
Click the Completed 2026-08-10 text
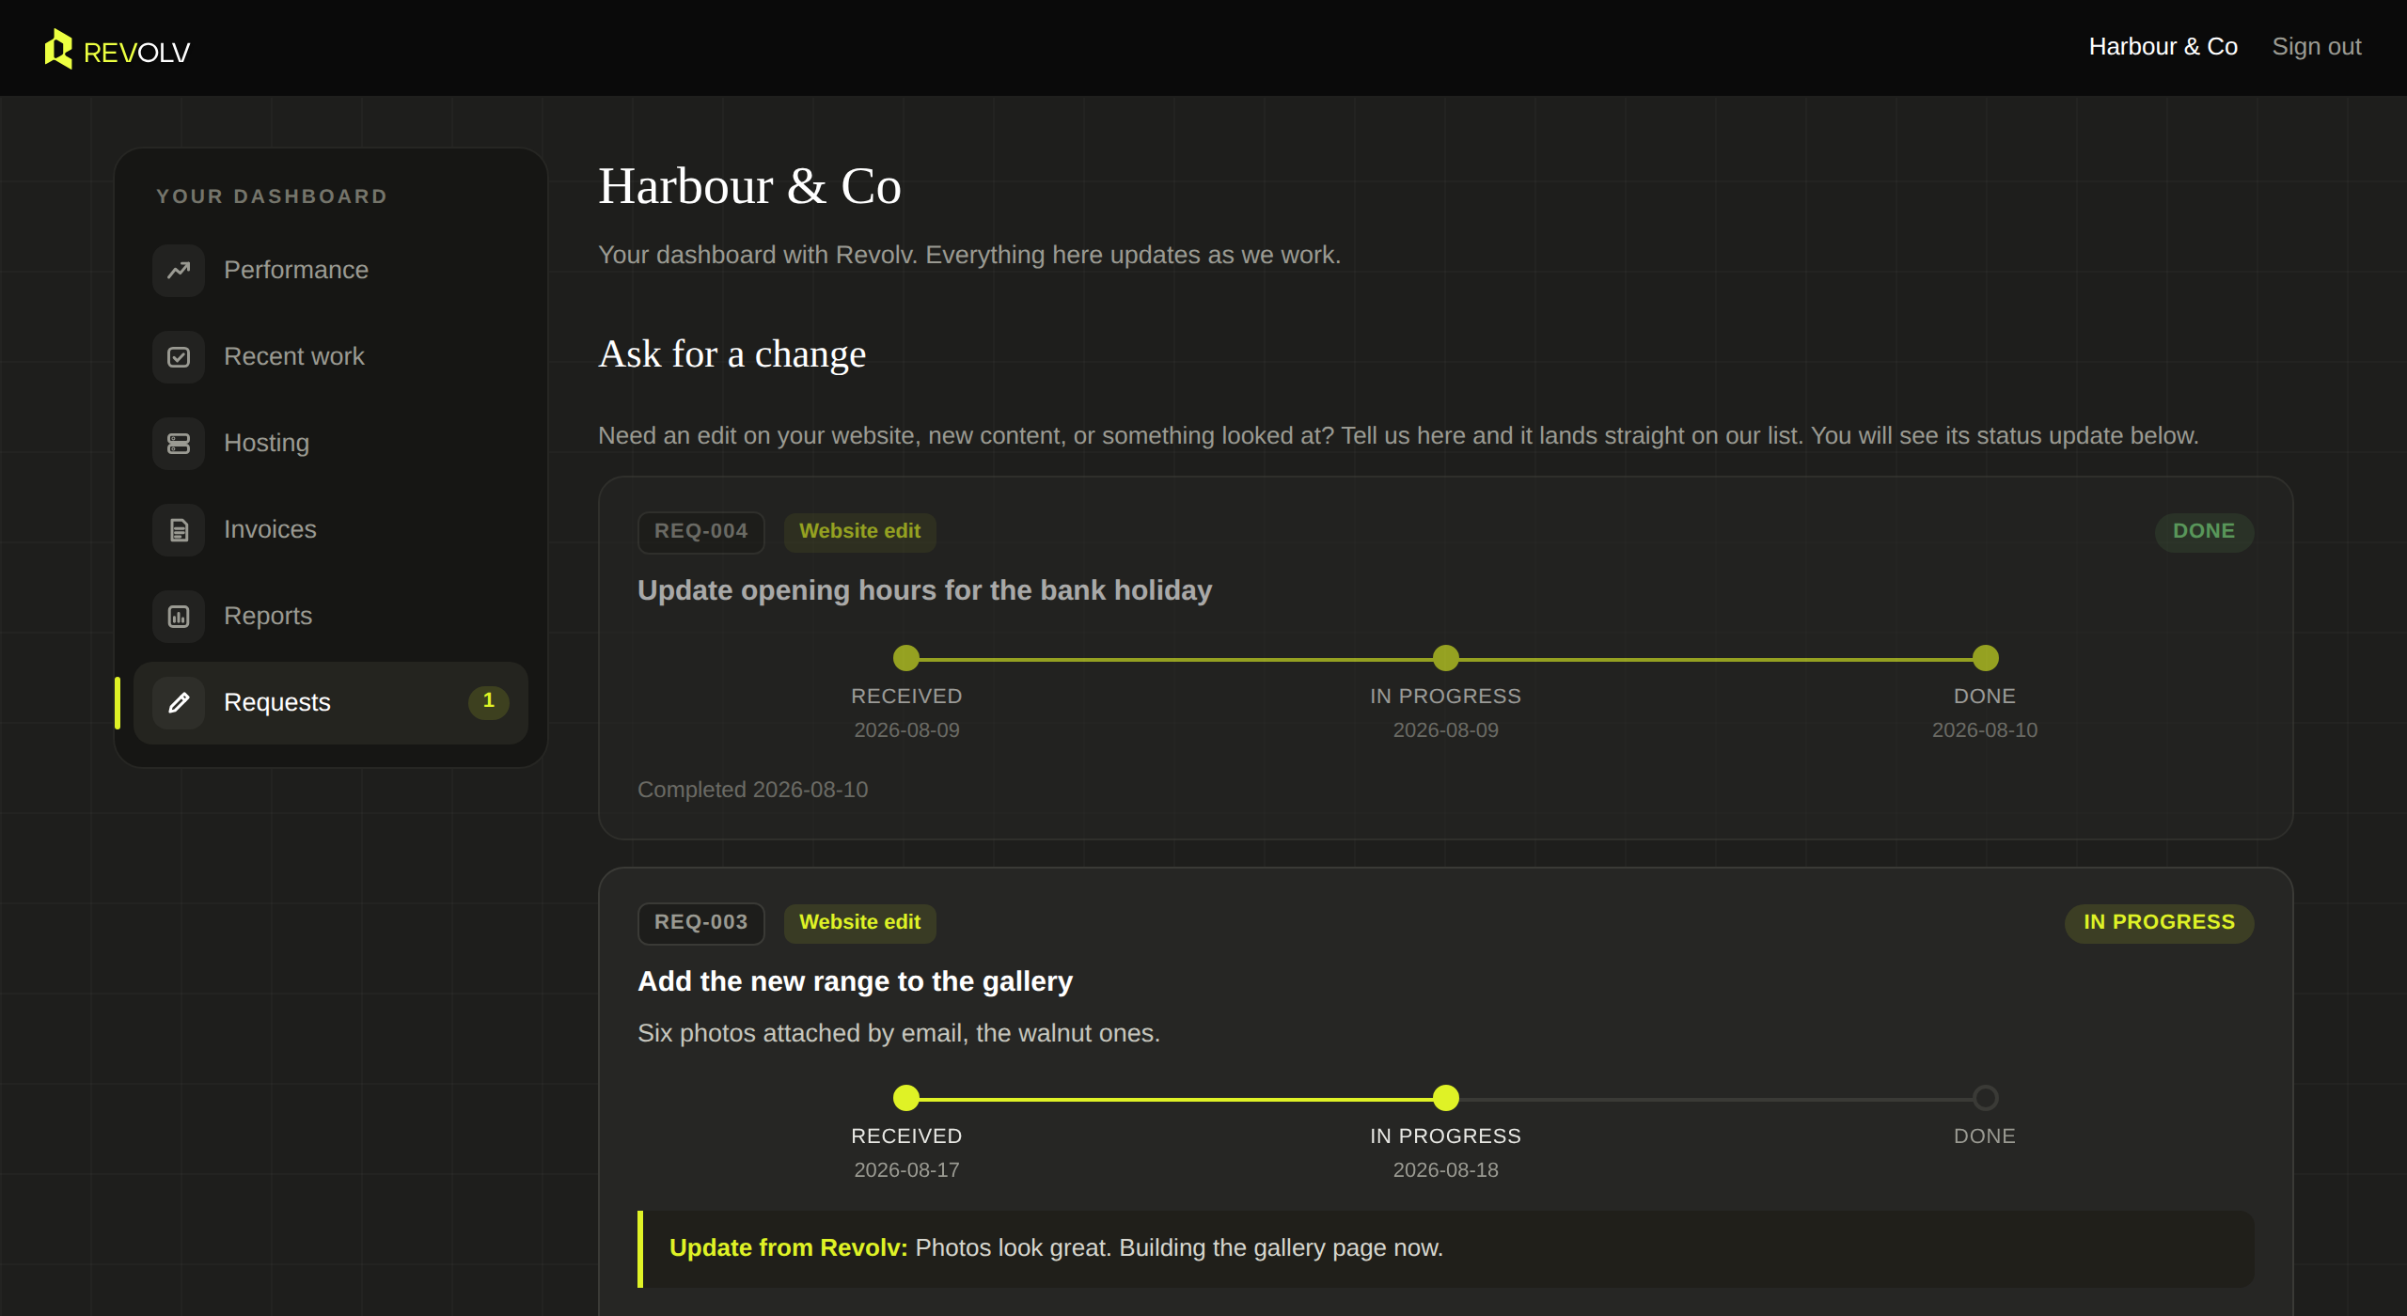coord(753,790)
